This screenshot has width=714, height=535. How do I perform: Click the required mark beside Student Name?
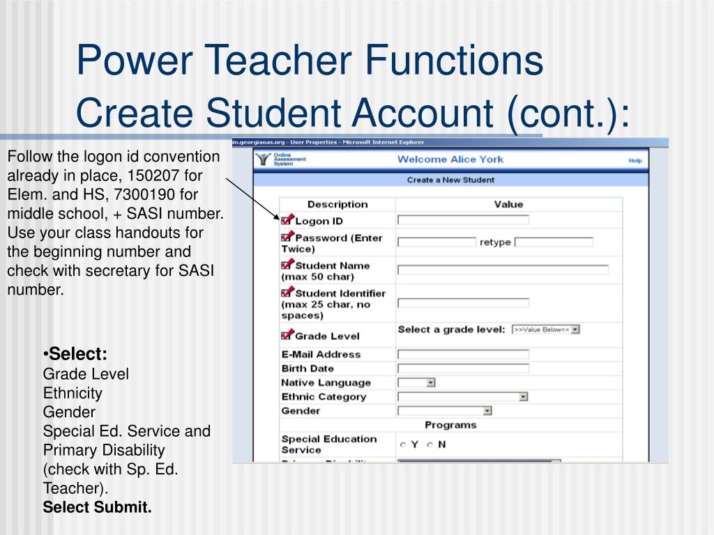(x=288, y=264)
